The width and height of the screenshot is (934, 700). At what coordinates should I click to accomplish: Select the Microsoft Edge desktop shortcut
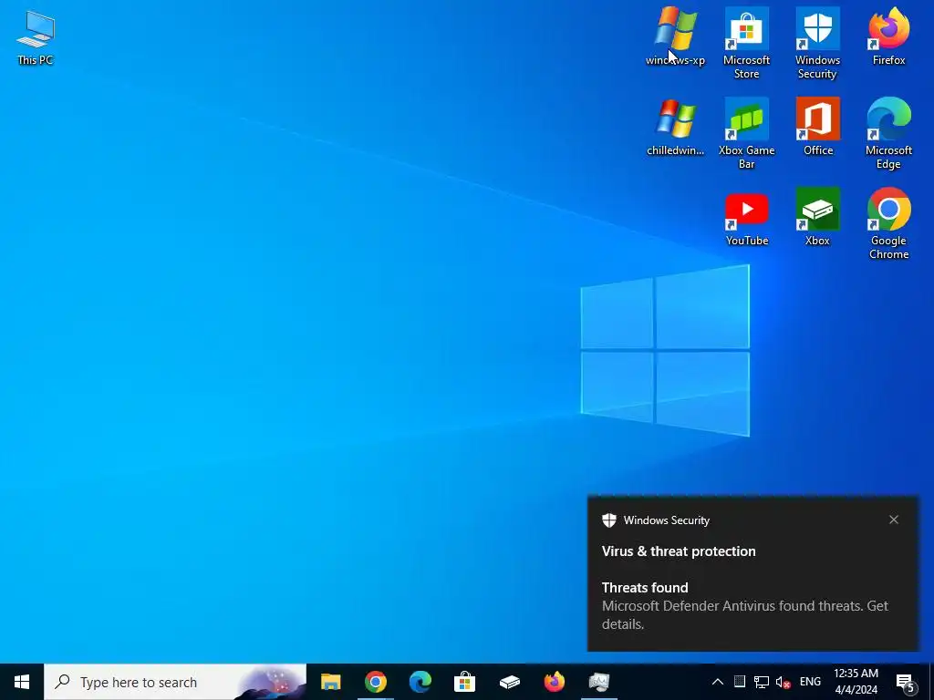[x=888, y=134]
